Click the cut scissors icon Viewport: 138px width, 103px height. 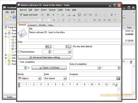click(x=96, y=15)
